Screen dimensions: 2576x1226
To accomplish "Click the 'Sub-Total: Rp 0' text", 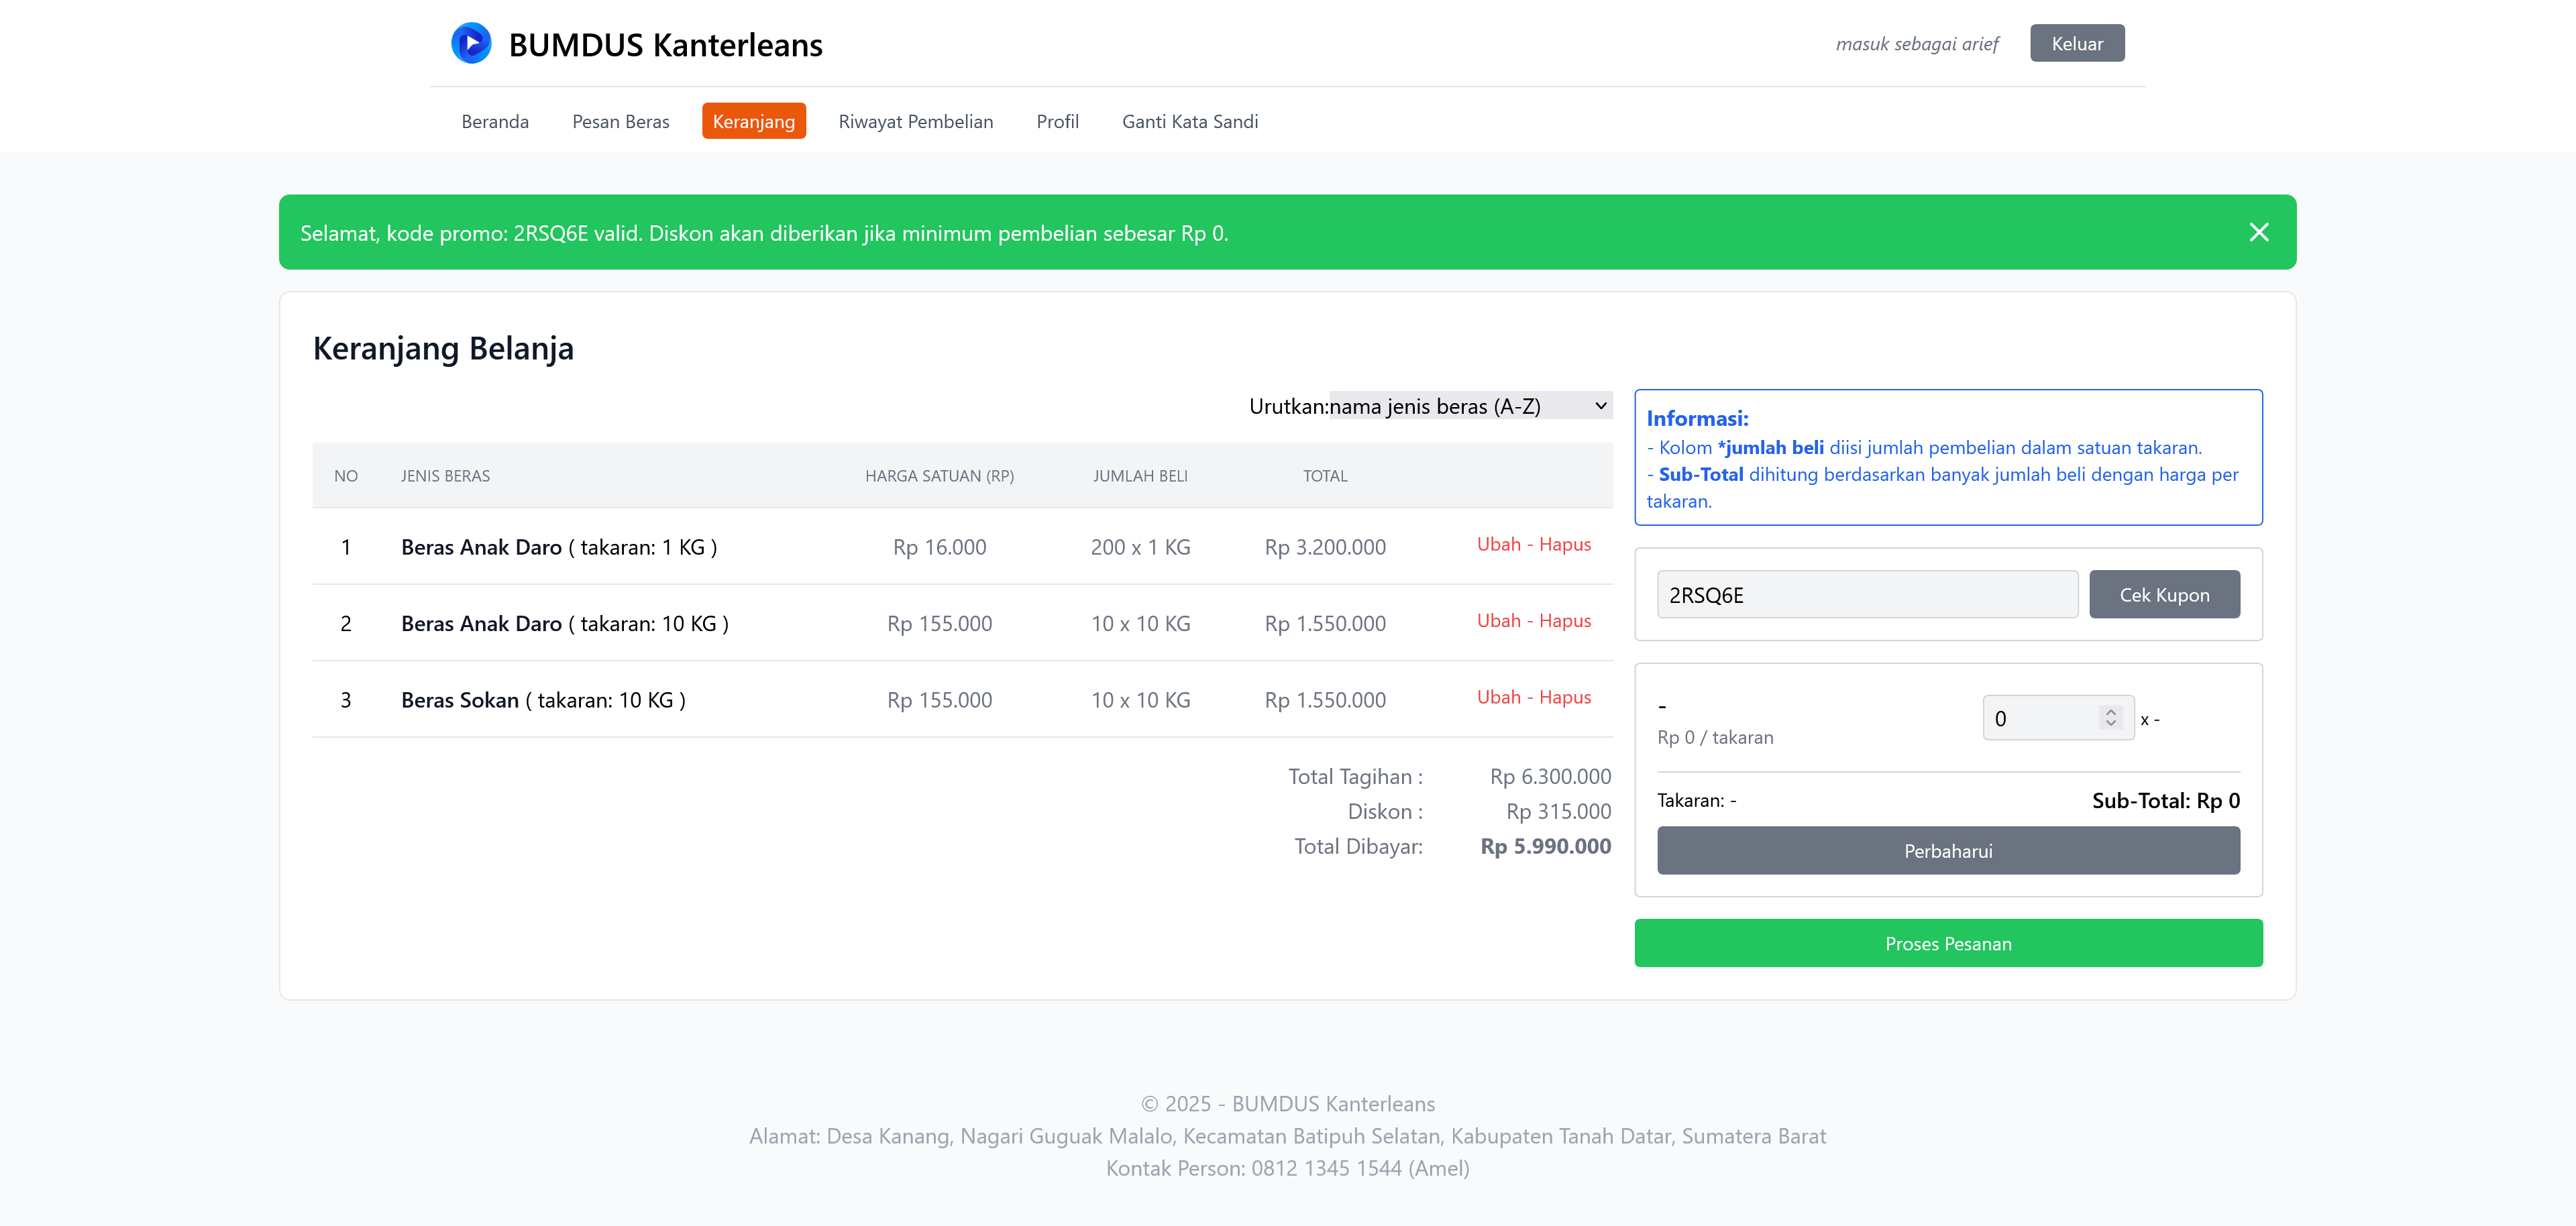I will tap(2165, 800).
